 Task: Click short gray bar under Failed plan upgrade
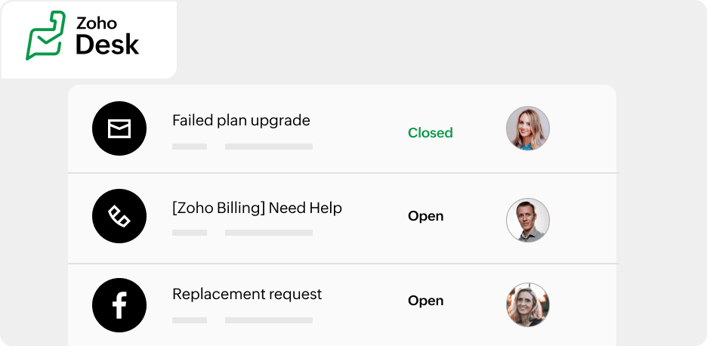pos(190,147)
